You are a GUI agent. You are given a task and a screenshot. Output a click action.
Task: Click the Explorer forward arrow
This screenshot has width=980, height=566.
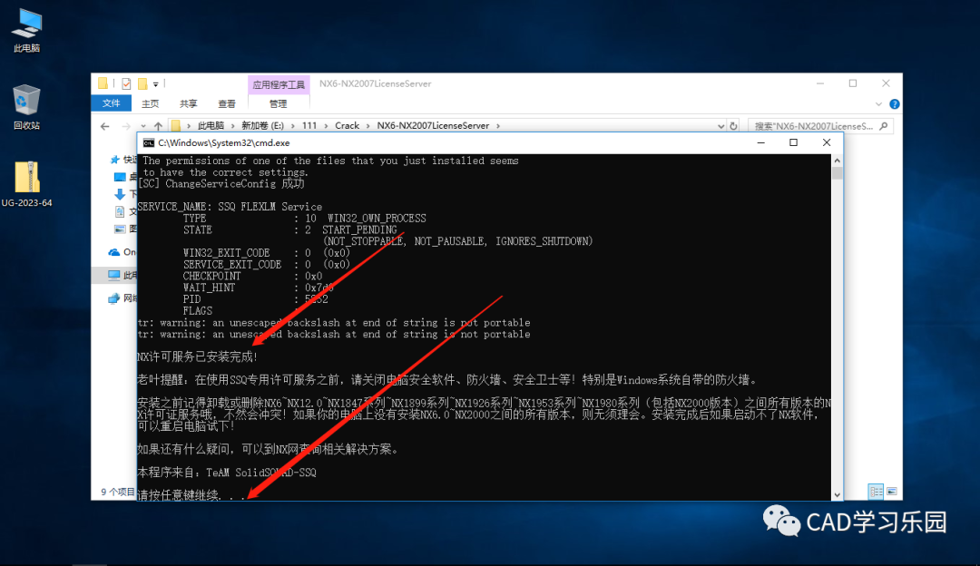pyautogui.click(x=126, y=126)
